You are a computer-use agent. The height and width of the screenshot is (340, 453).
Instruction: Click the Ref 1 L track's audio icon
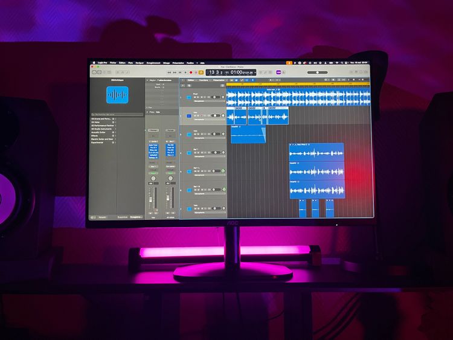click(189, 172)
